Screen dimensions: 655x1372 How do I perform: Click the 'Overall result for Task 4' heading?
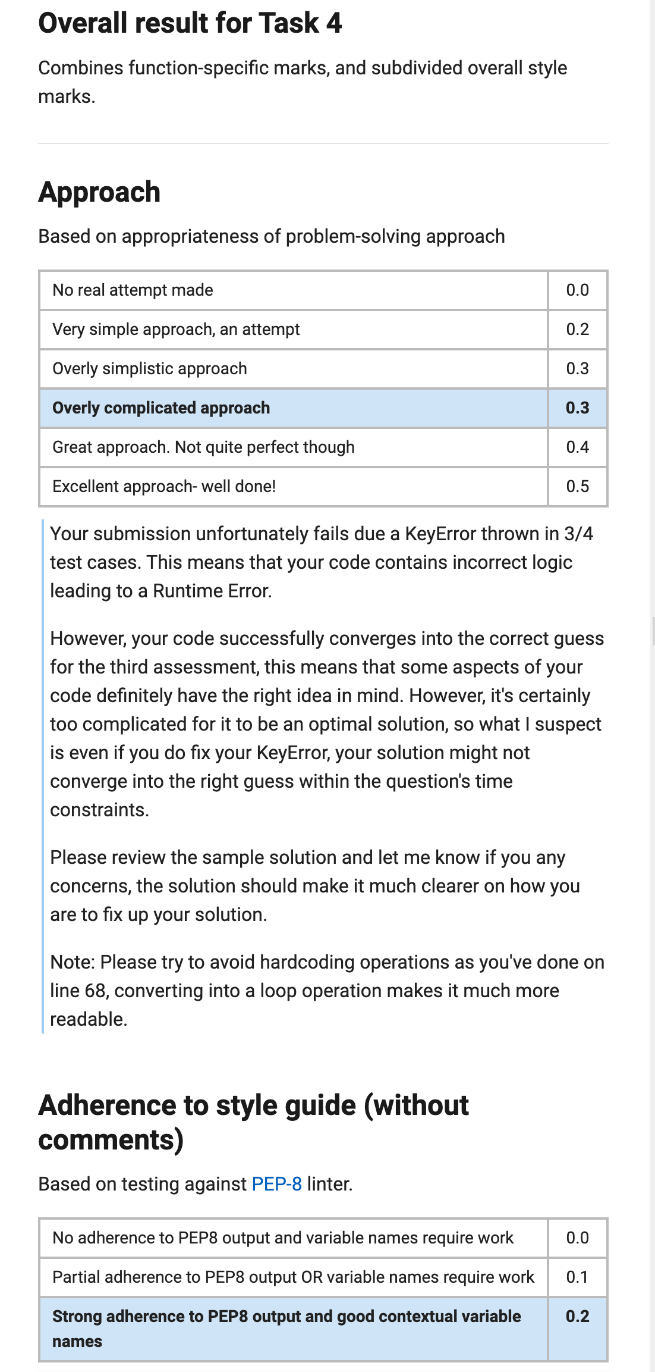tap(190, 23)
